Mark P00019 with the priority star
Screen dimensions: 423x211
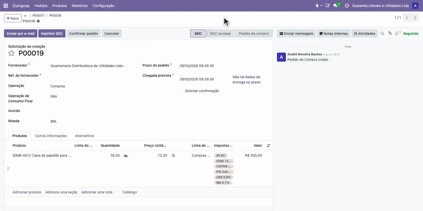(12, 53)
